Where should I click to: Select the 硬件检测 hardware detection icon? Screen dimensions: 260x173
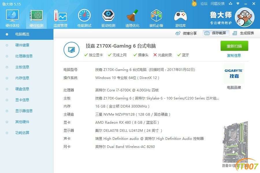tap(36, 18)
